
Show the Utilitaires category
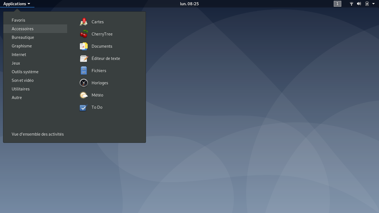coord(35,89)
